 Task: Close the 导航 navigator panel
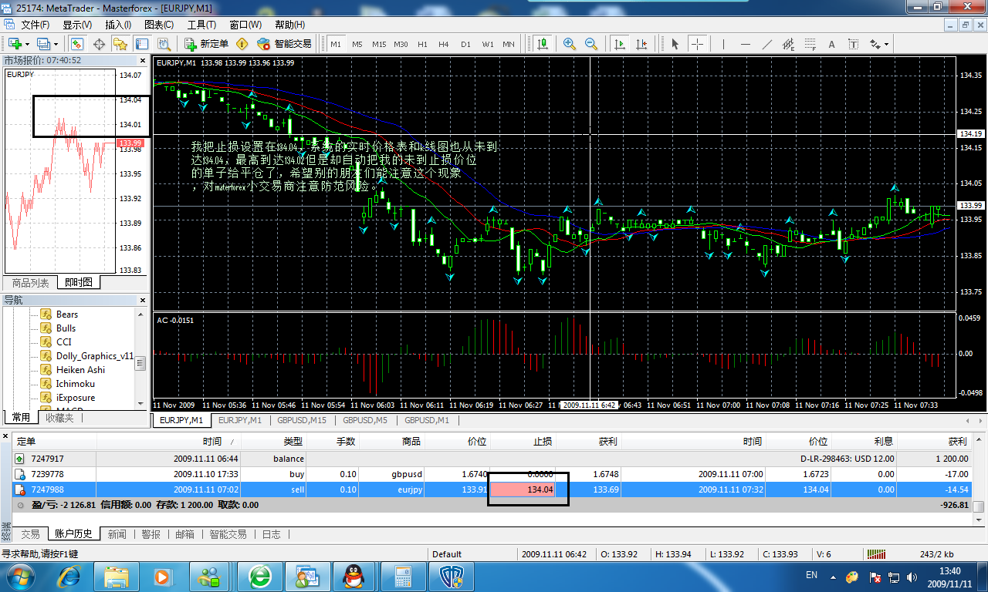click(x=142, y=300)
